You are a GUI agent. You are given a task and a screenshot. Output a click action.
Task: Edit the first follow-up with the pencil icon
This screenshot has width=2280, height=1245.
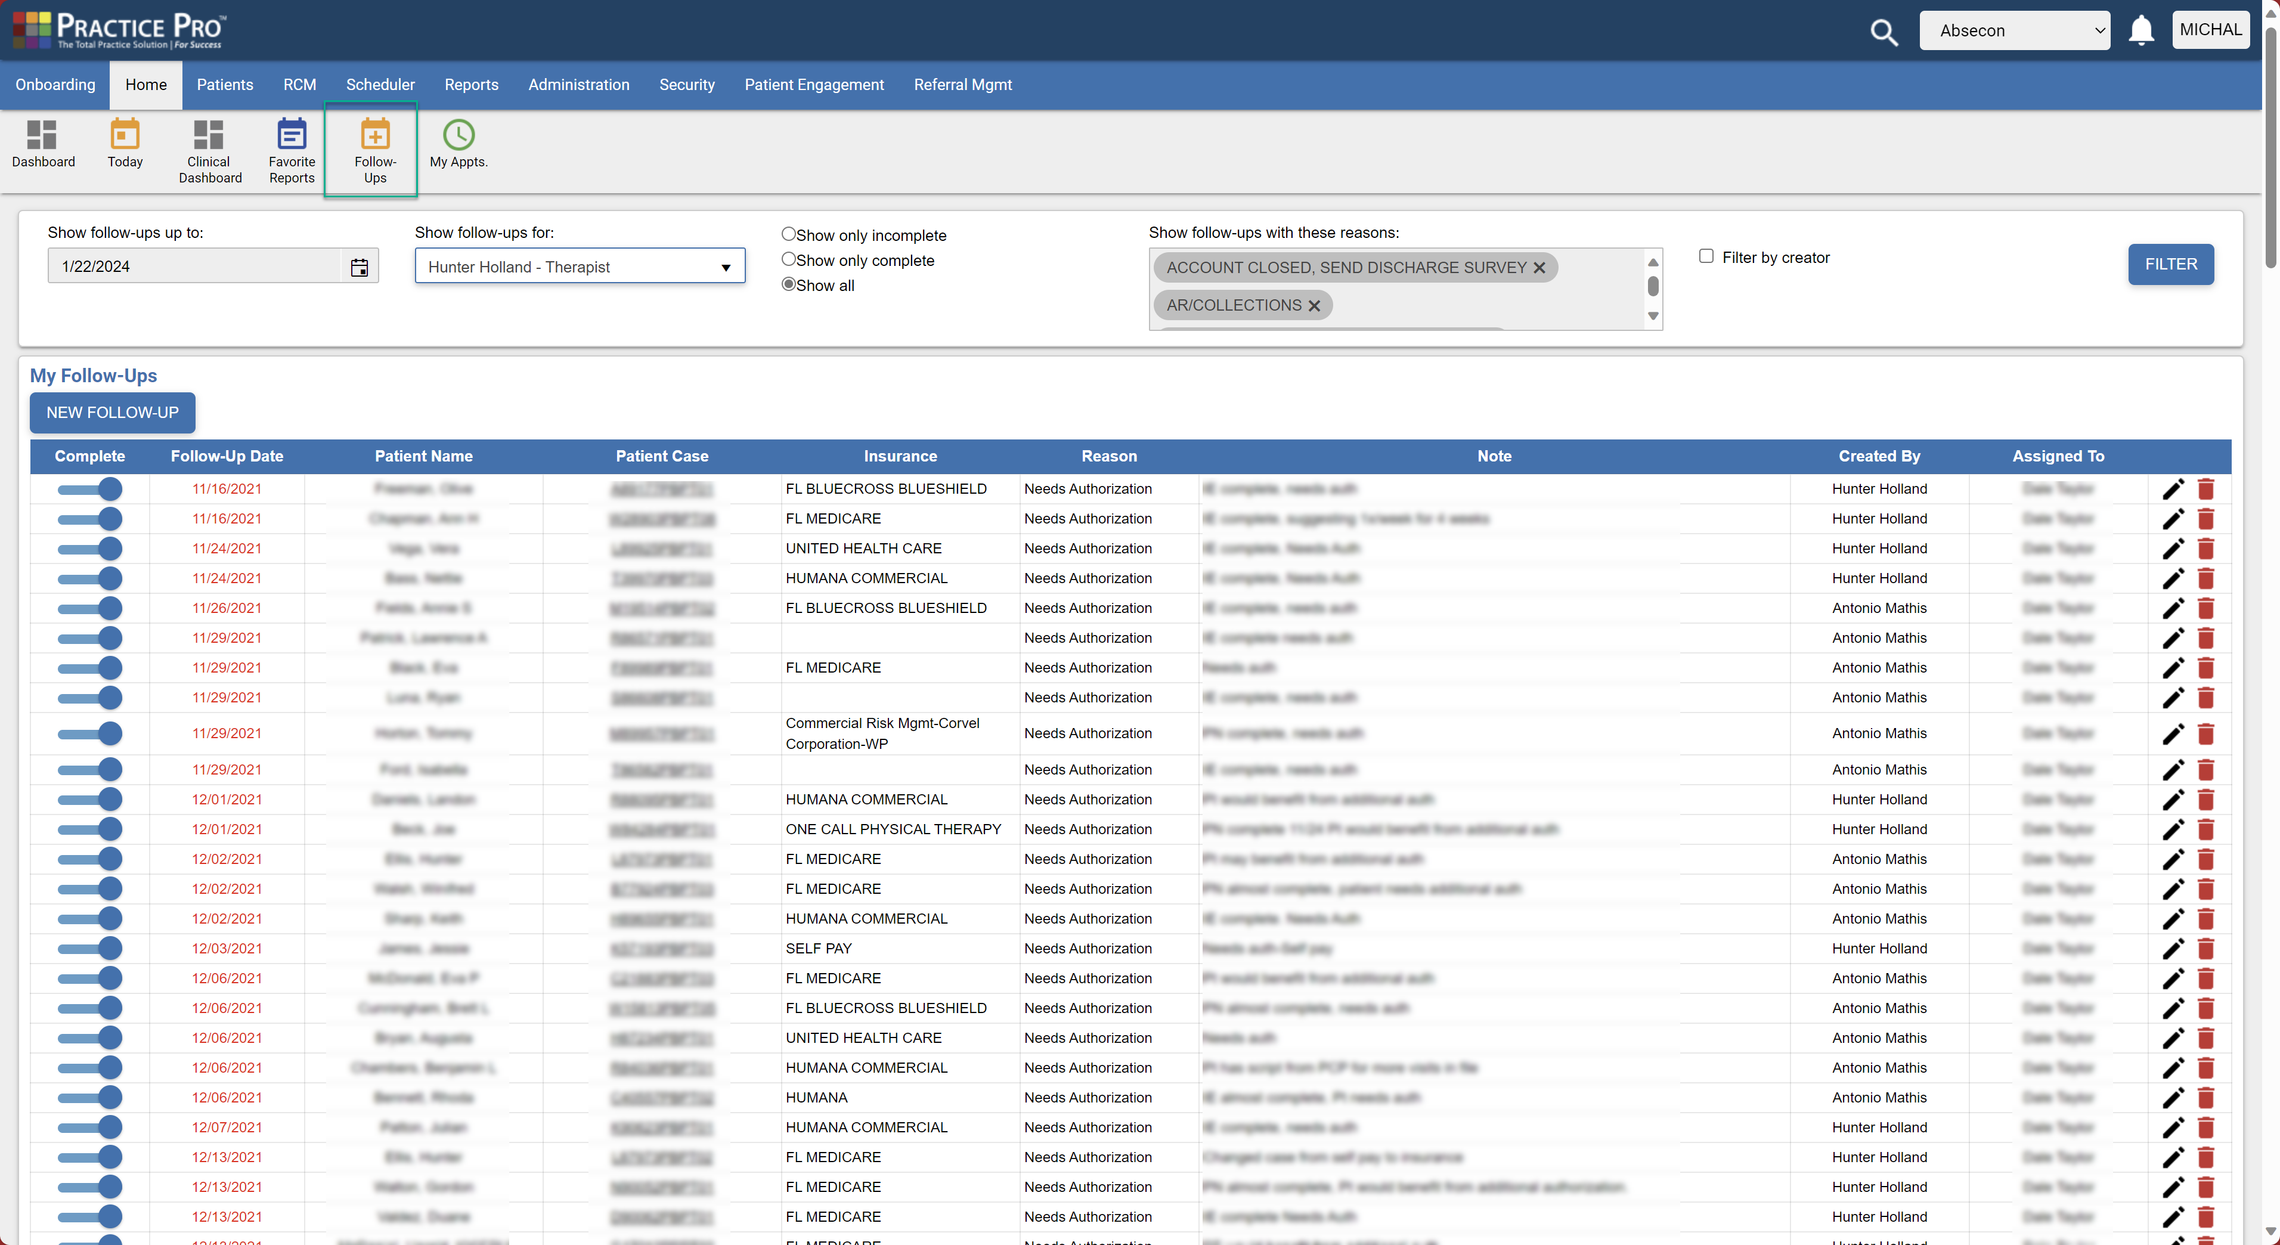[2174, 490]
